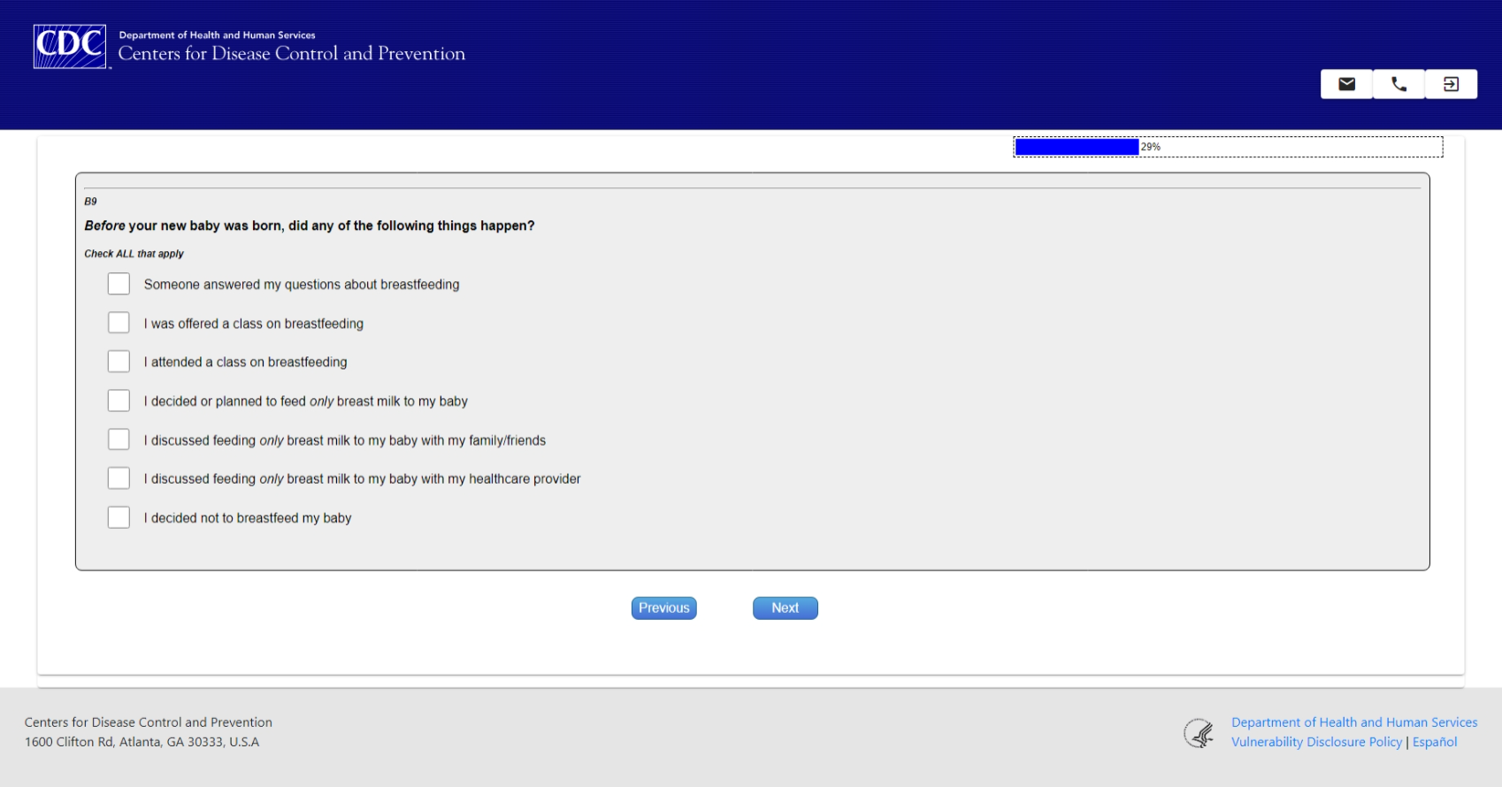The width and height of the screenshot is (1502, 787).
Task: Check "I decided not to breastfeed my baby"
Action: click(x=119, y=517)
